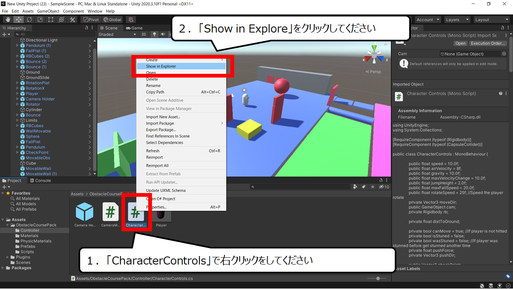The width and height of the screenshot is (513, 289).
Task: Toggle scene lighting bulb icon
Action: (x=153, y=35)
